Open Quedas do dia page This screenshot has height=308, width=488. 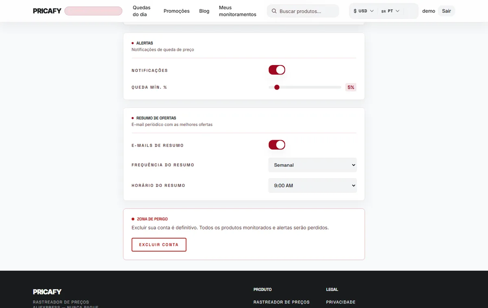pos(142,11)
